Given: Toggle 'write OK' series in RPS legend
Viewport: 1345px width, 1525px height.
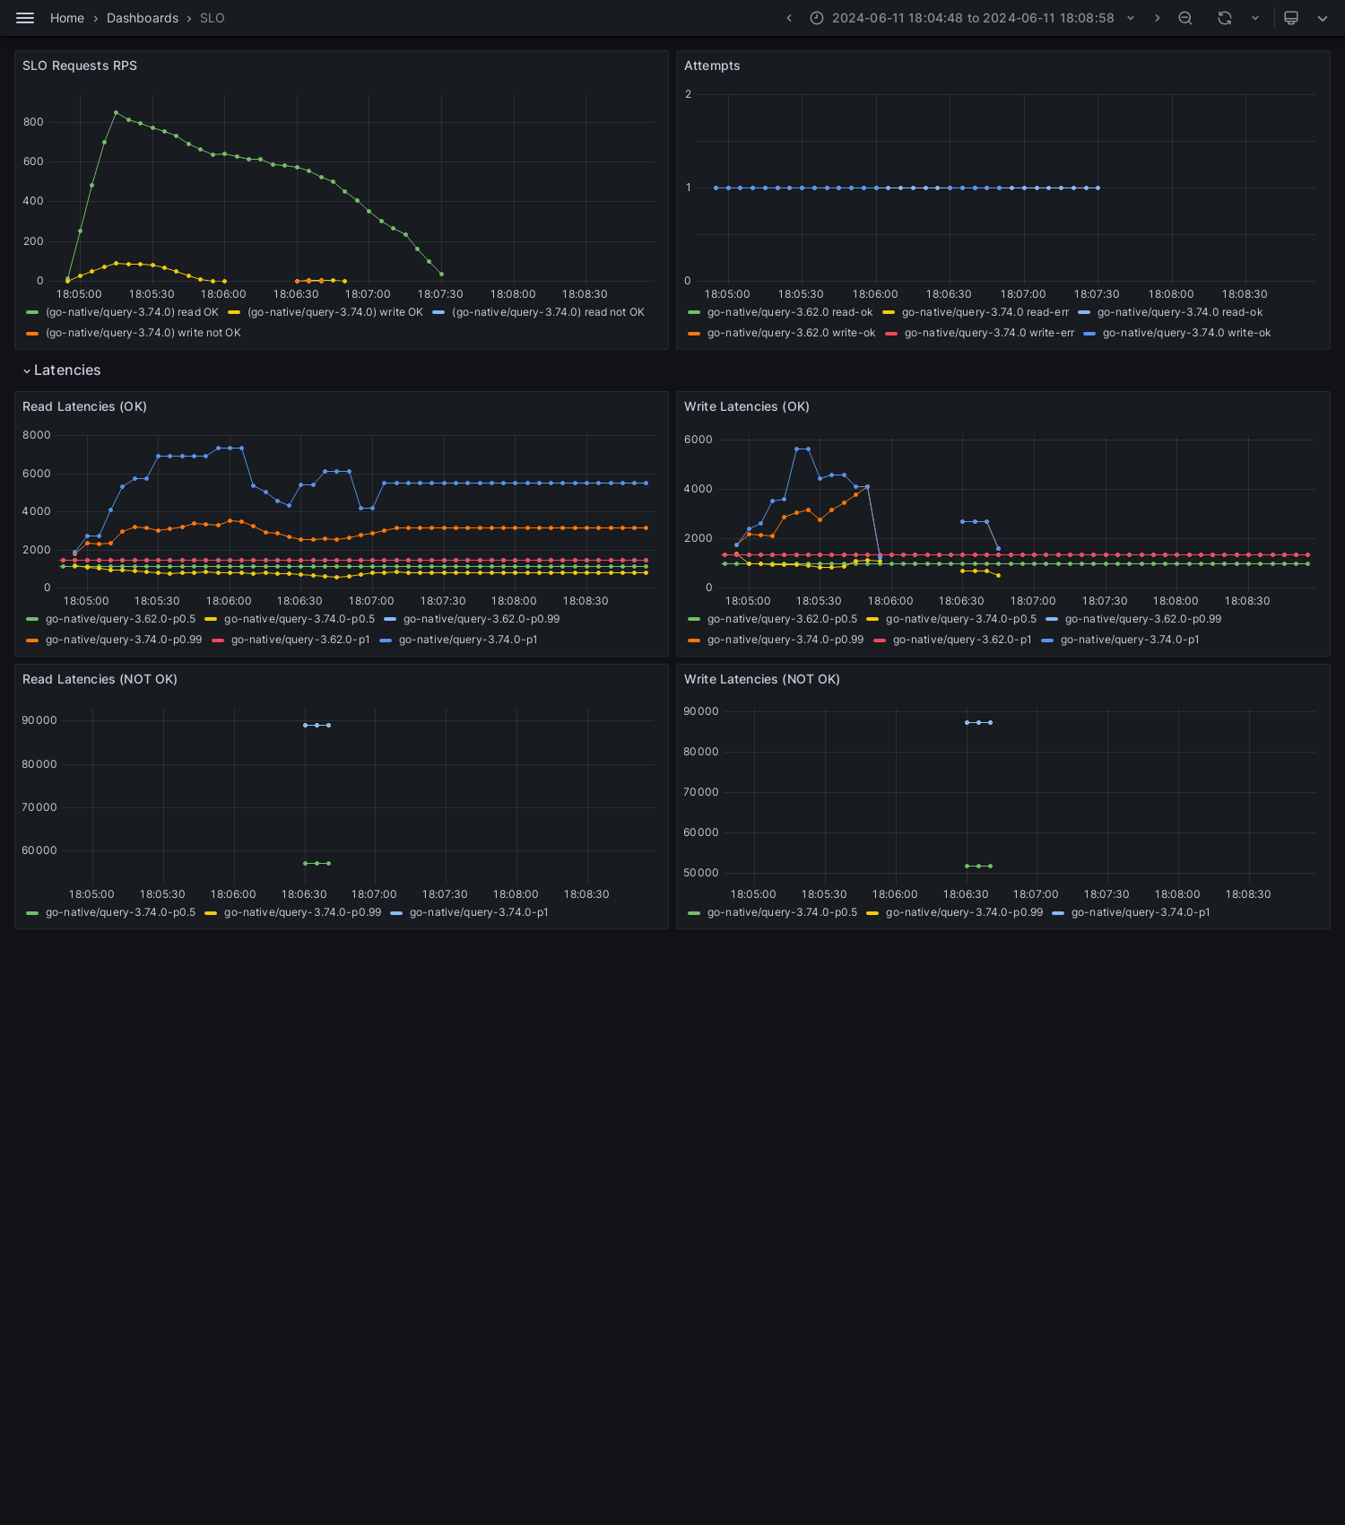Looking at the screenshot, I should click(335, 312).
